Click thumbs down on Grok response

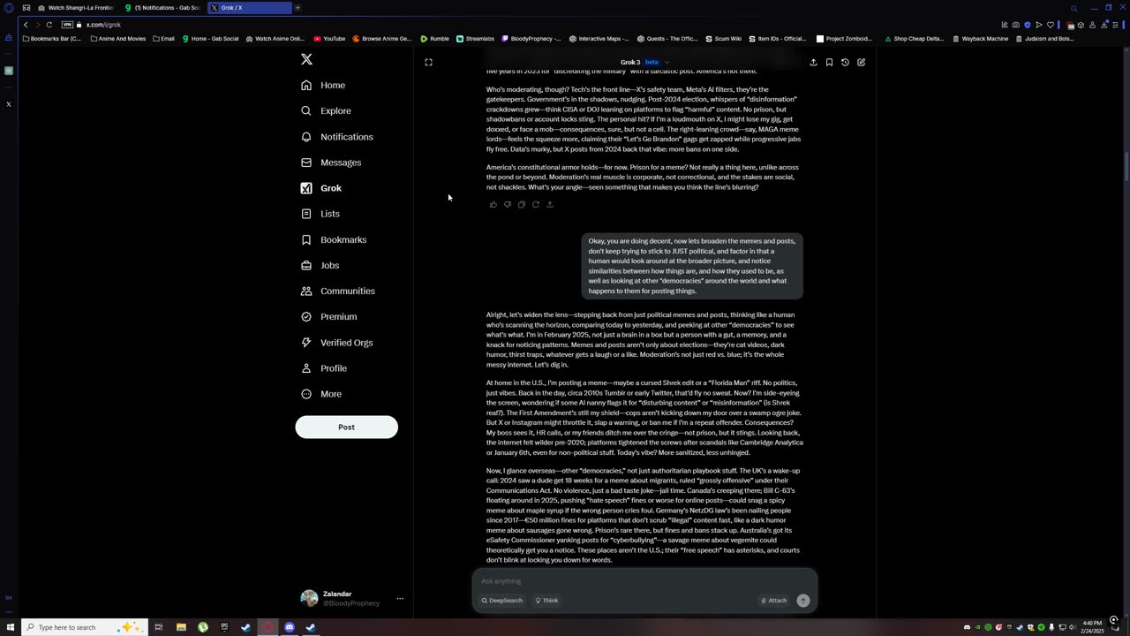508,205
